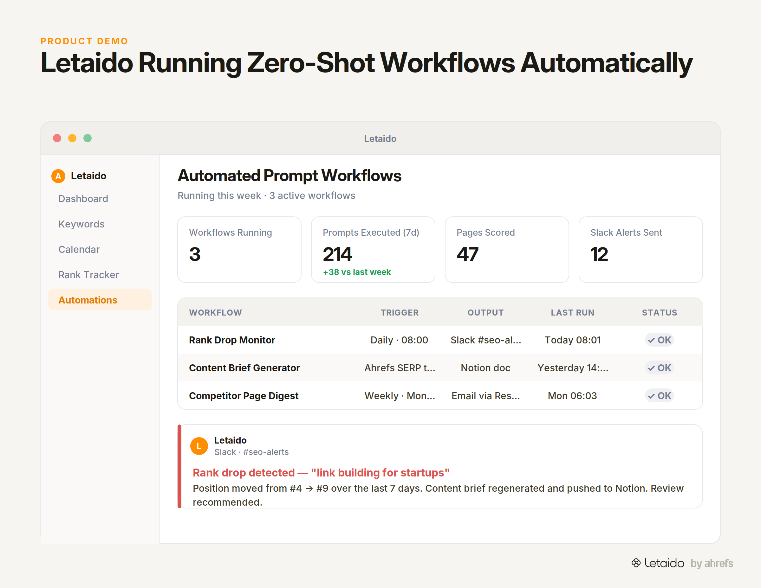
Task: Click the TRIGGER column header
Action: pyautogui.click(x=399, y=313)
